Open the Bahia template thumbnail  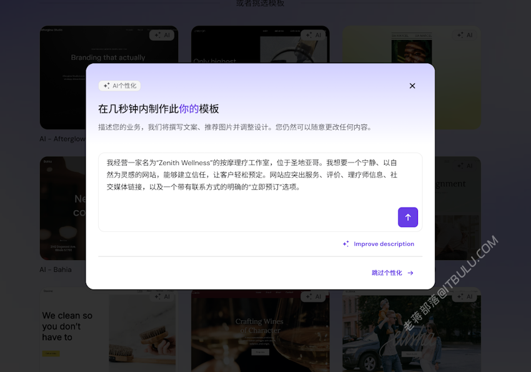pyautogui.click(x=62, y=208)
